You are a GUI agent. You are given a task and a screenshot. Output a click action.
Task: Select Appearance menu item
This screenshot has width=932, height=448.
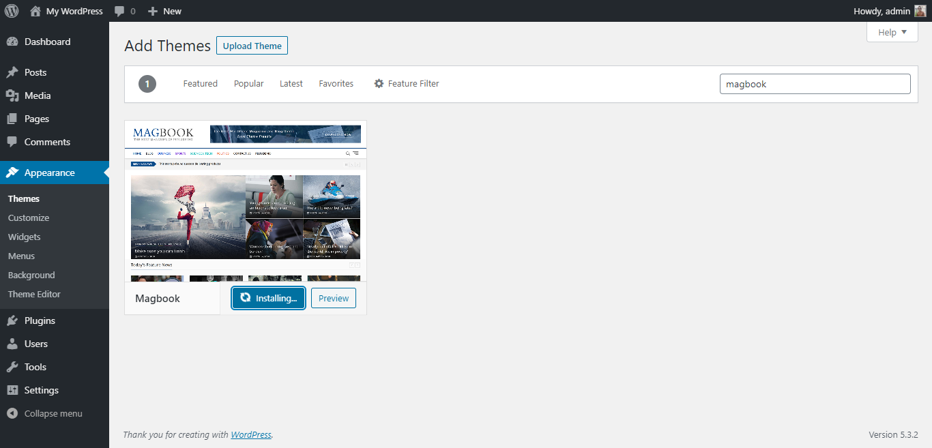coord(55,173)
